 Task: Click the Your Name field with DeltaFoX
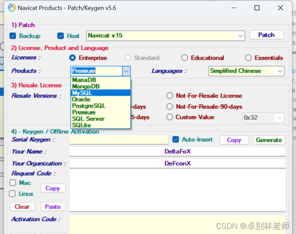[x=178, y=152]
